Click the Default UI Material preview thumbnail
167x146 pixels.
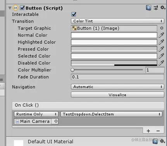(x=19, y=143)
